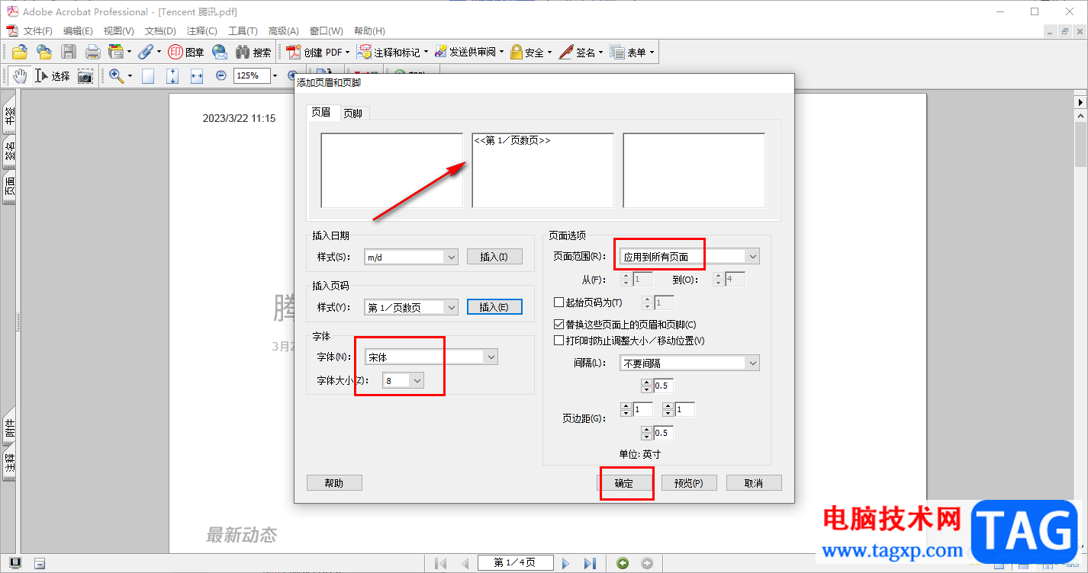Click the date 插入(I) button

coord(494,257)
